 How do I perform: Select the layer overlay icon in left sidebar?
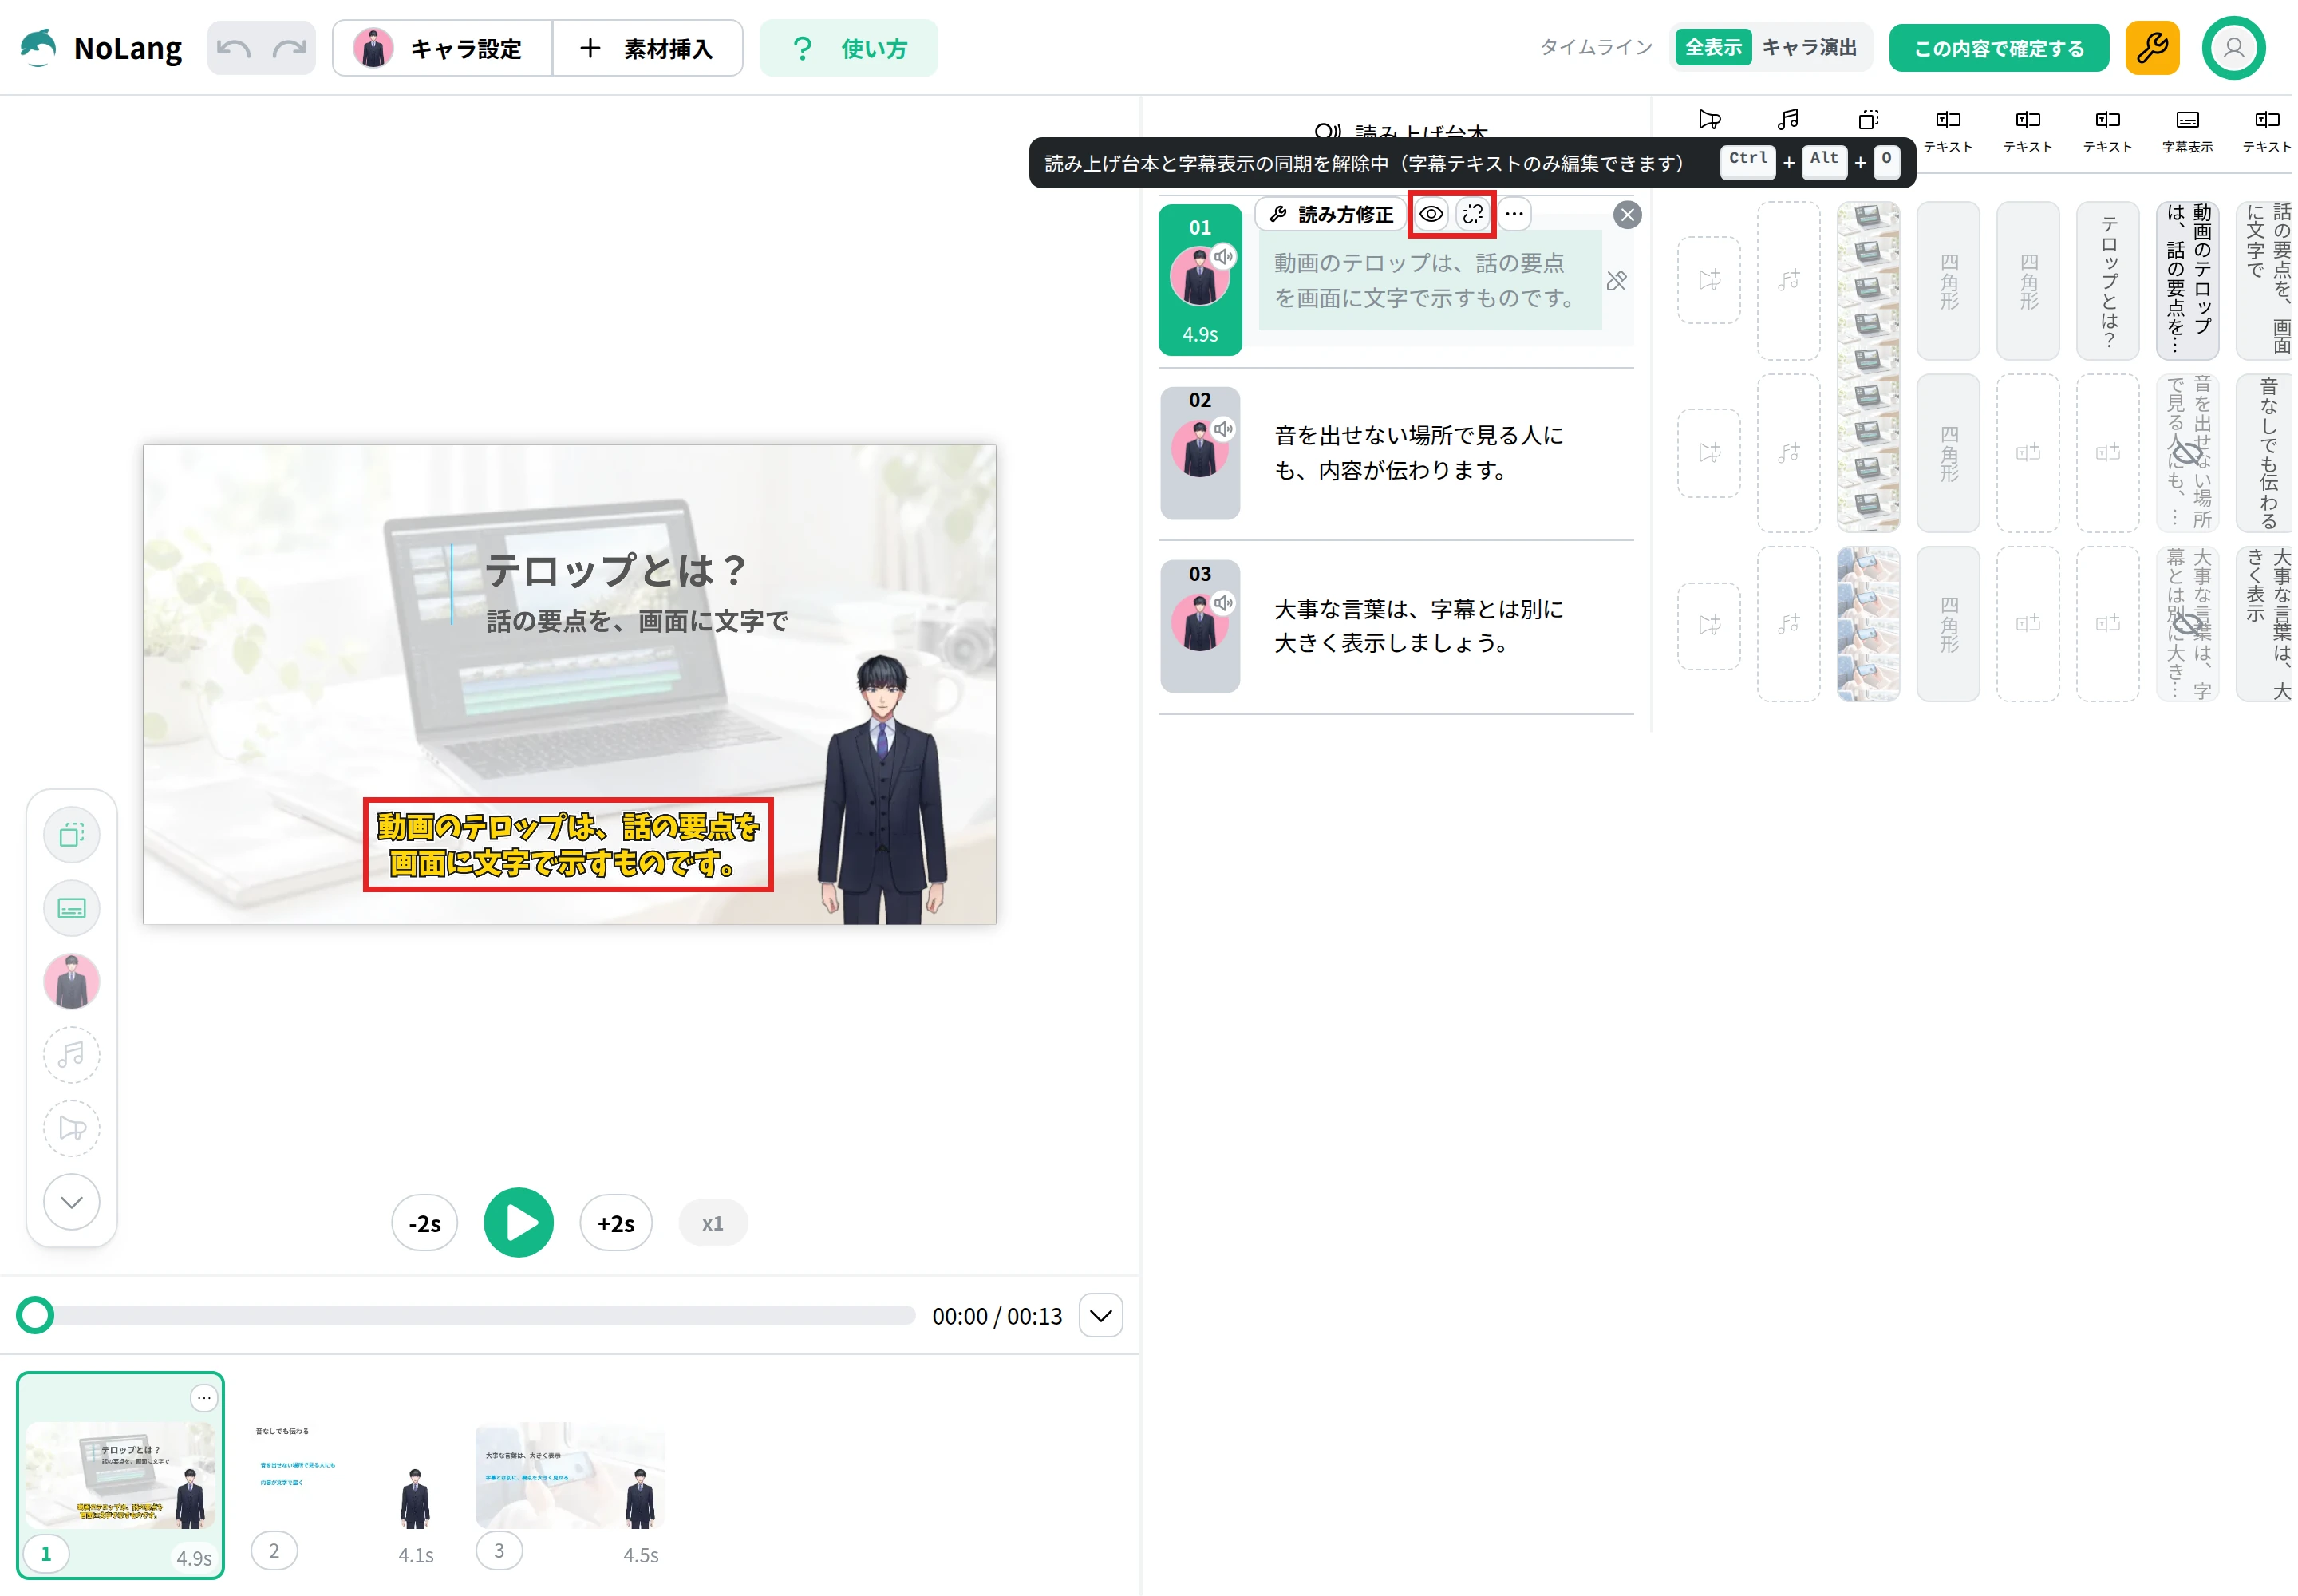(x=72, y=835)
